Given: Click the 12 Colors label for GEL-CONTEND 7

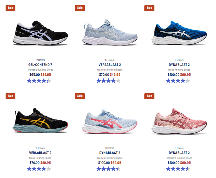Looking at the screenshot, I should [40, 60].
